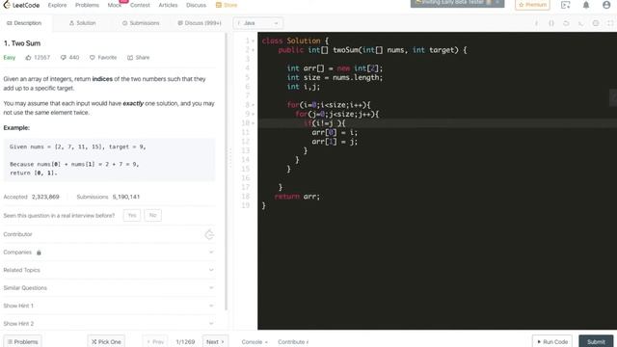Click the Pick One button
Viewport: 617px width, 347px height.
(x=106, y=341)
